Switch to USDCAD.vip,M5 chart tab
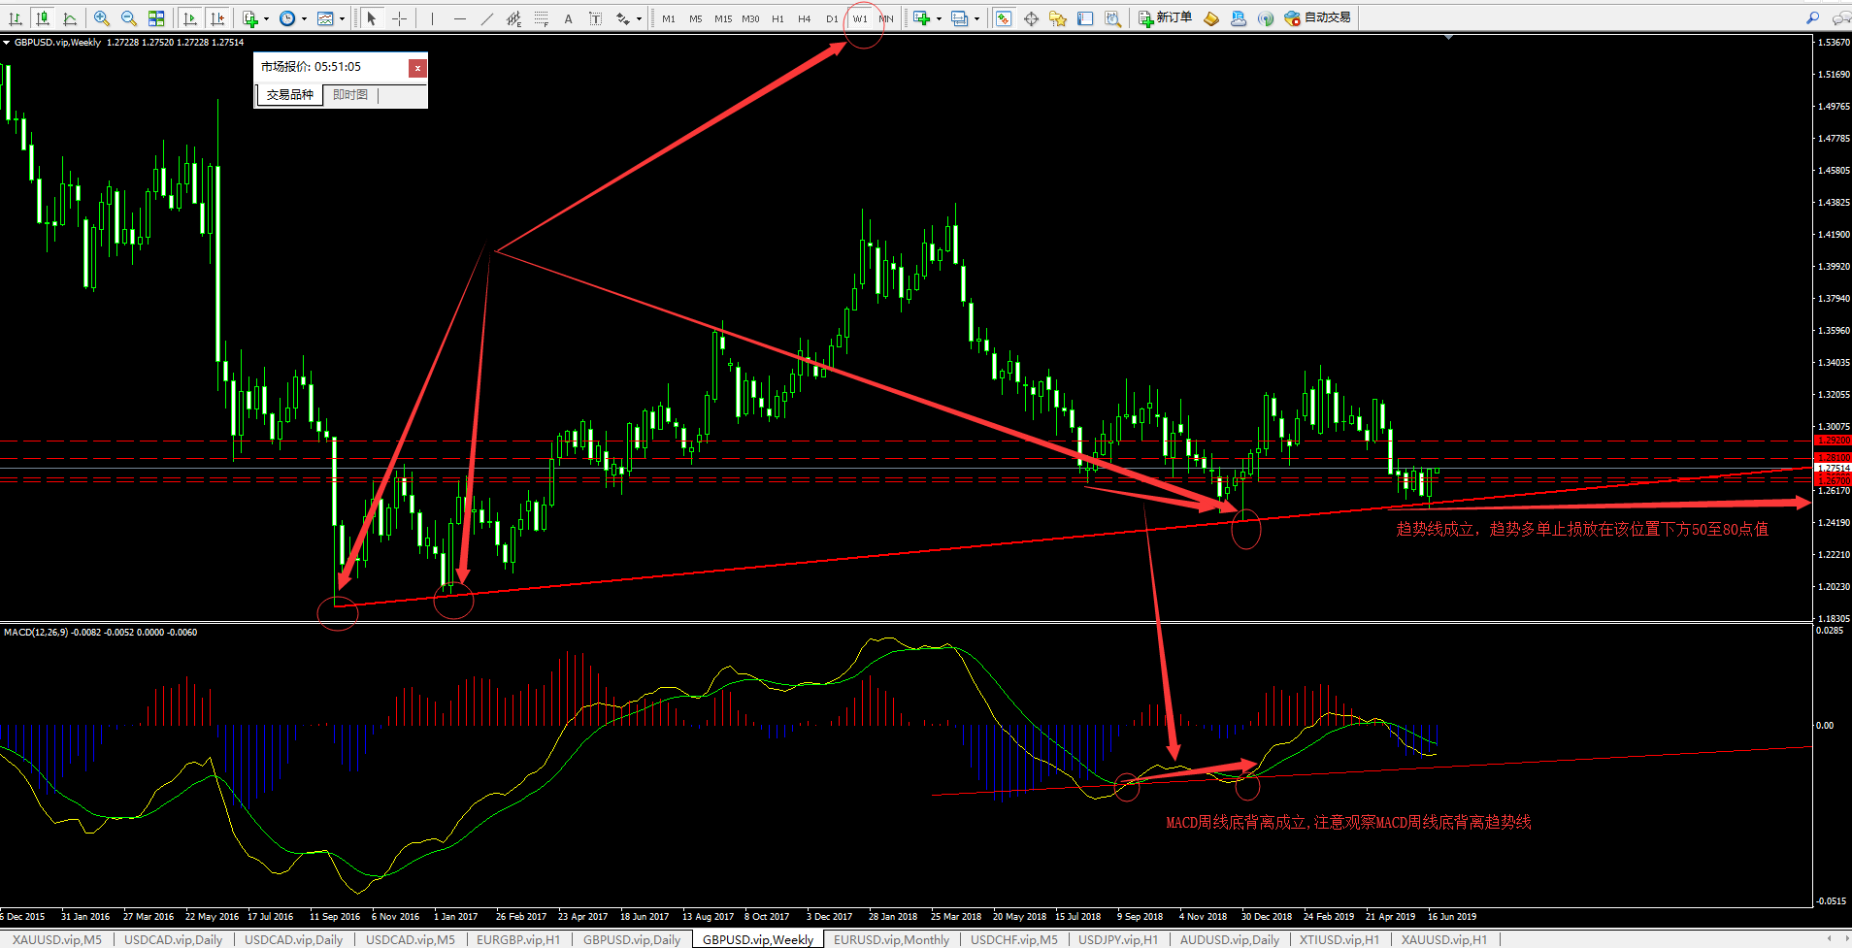 point(411,939)
